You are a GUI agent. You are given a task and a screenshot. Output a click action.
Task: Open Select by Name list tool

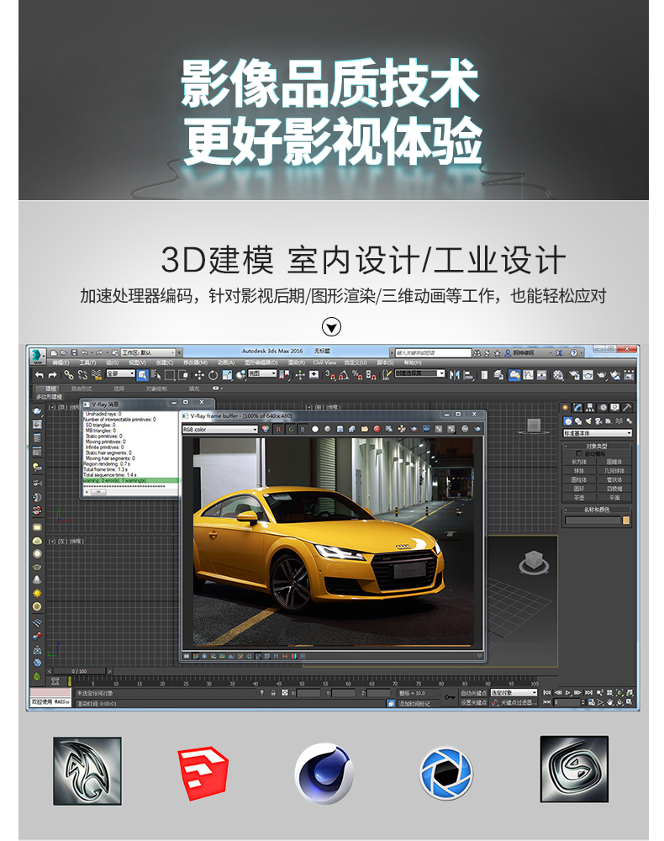[156, 375]
